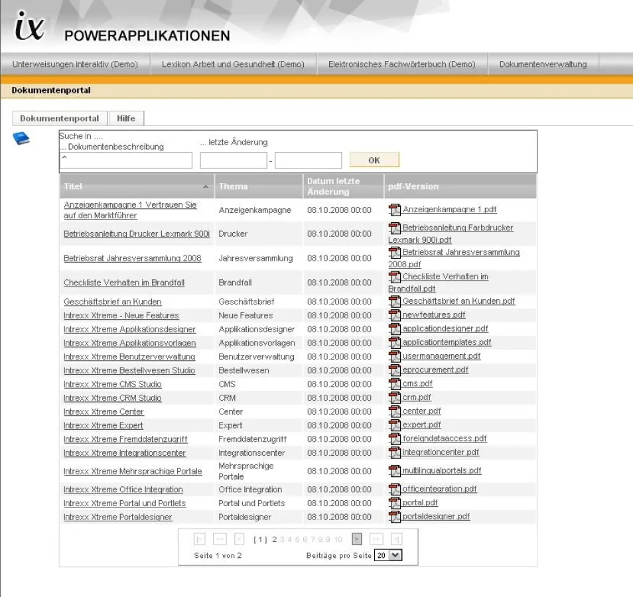Click PDF icon for usermanagement.pdf
Screen dimensions: 633x597
pyautogui.click(x=395, y=356)
